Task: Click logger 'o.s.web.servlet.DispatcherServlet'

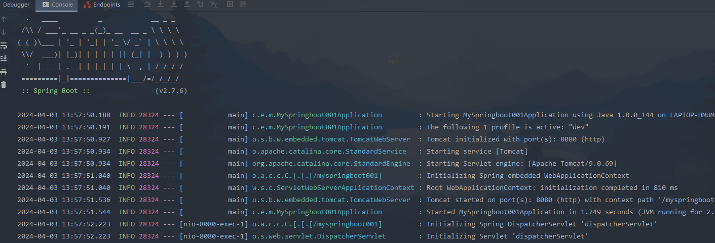Action: pos(319,236)
